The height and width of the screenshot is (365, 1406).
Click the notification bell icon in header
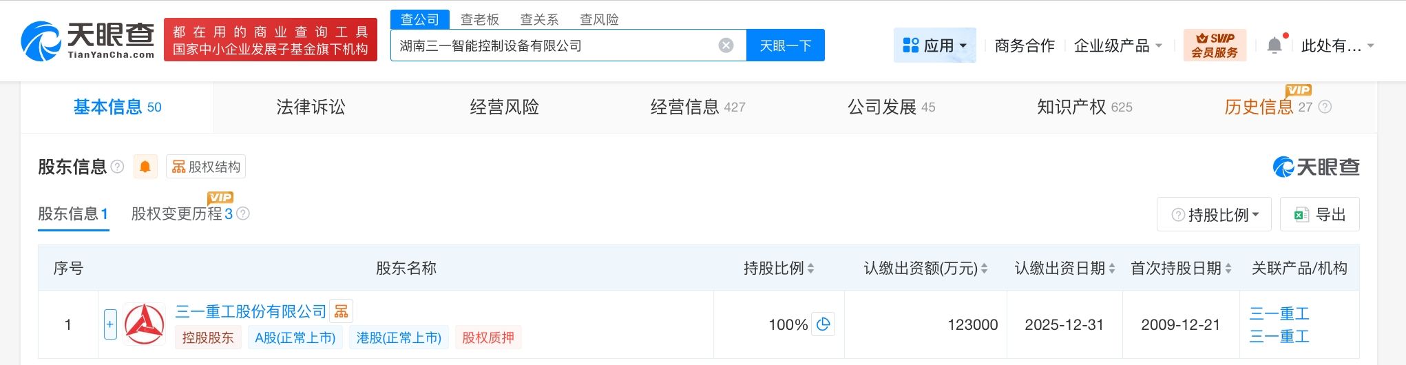pos(1274,45)
